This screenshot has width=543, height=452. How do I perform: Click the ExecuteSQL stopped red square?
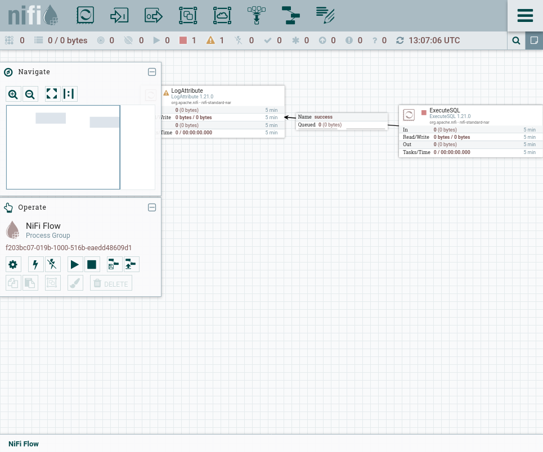tap(424, 112)
